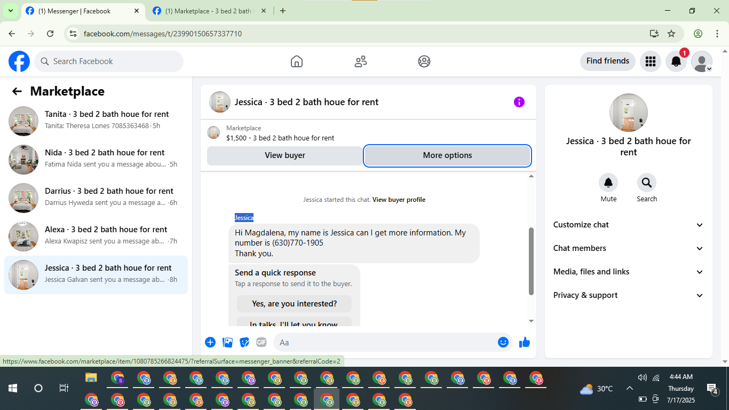Viewport: 729px width, 410px height.
Task: Open Windows Start menu
Action: (13, 388)
